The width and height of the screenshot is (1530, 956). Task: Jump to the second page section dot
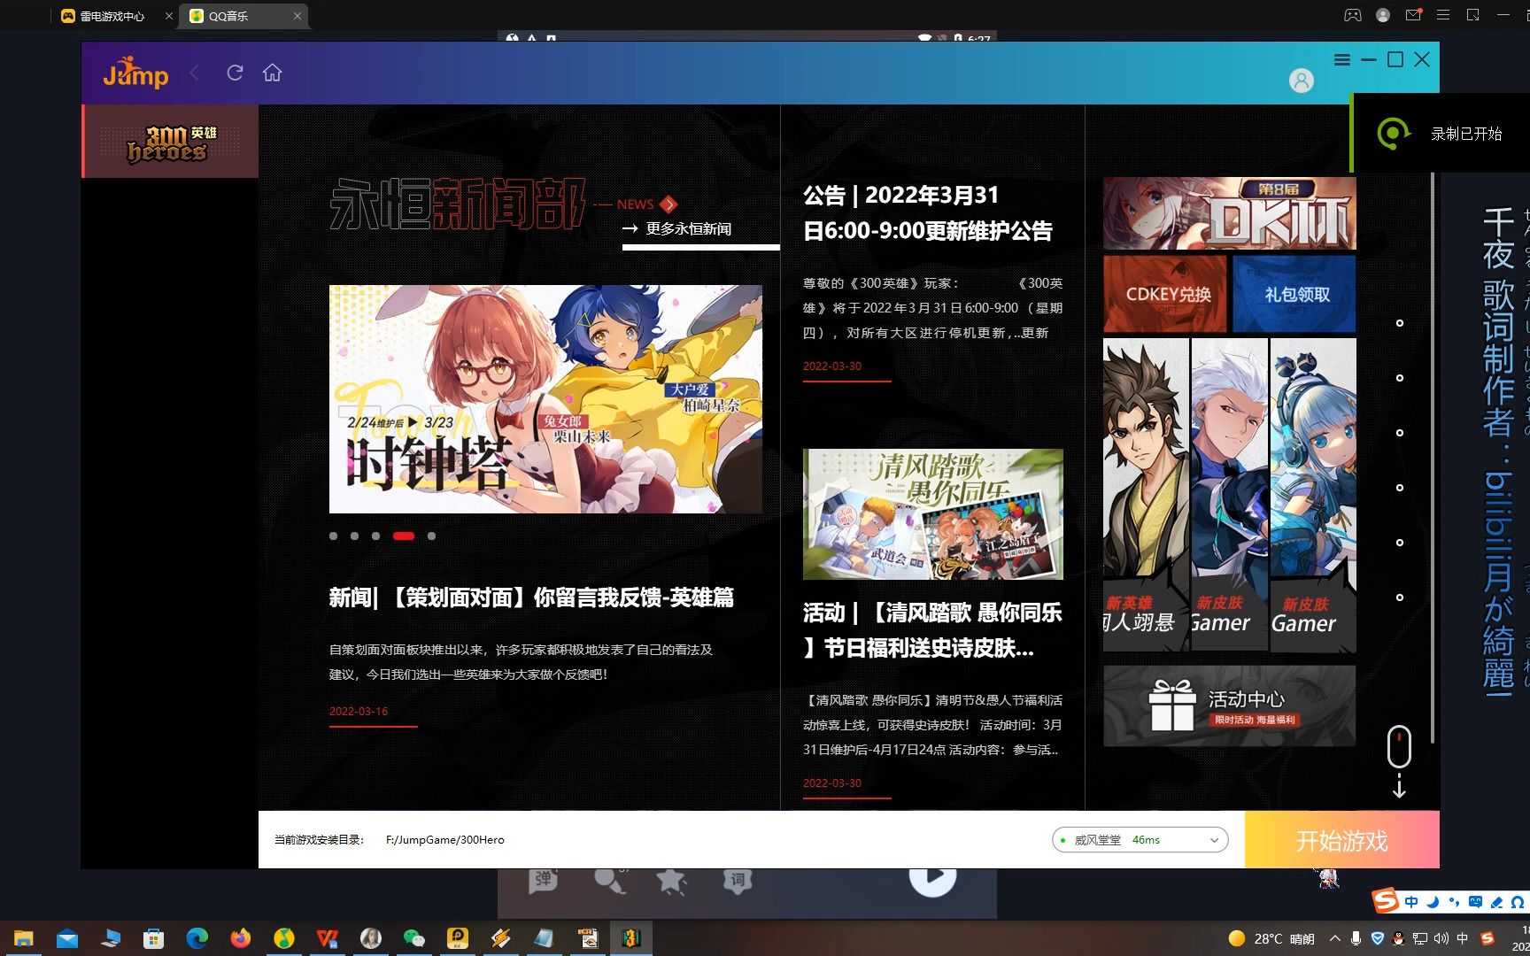point(1400,378)
